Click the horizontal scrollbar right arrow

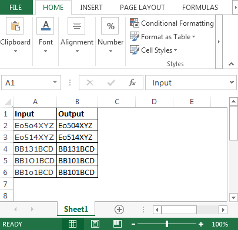click(223, 210)
